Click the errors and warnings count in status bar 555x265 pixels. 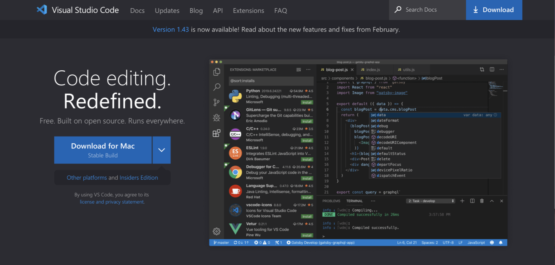tap(262, 242)
